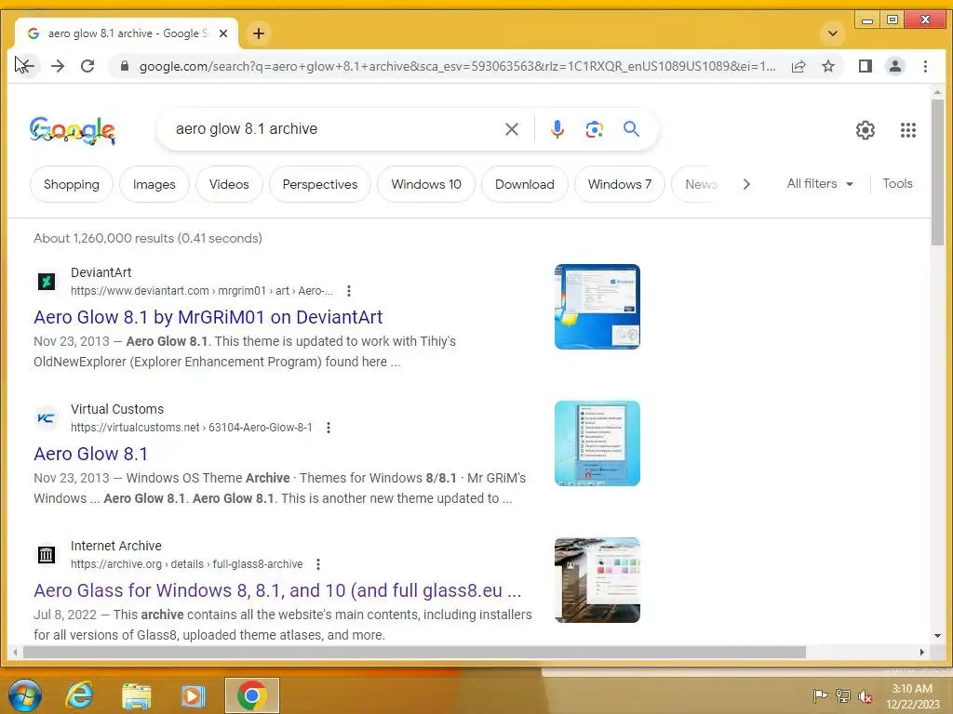Open the Windows Start menu
Screen dimensions: 953x714
pos(25,694)
